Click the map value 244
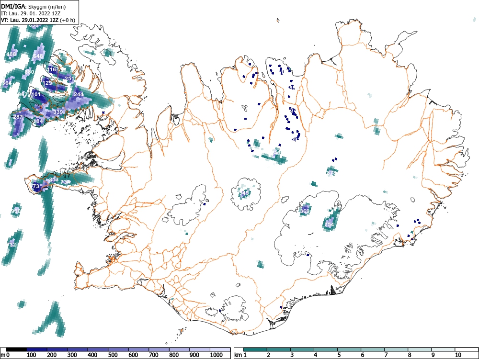Image resolution: width=479 pixels, height=359 pixels. point(79,94)
